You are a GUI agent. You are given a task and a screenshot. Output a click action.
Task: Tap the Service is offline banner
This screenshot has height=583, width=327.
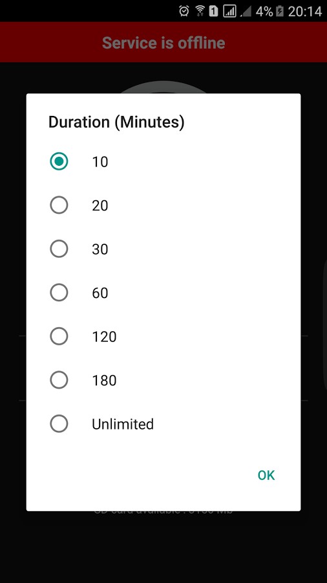[163, 42]
